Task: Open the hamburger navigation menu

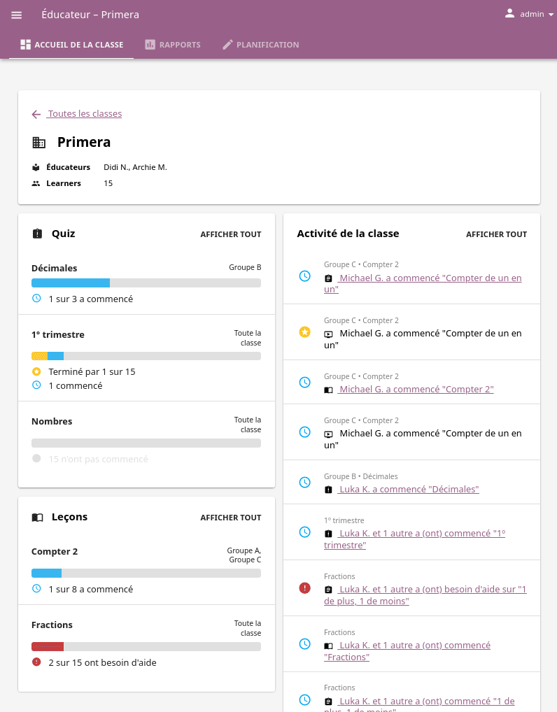Action: pos(16,15)
